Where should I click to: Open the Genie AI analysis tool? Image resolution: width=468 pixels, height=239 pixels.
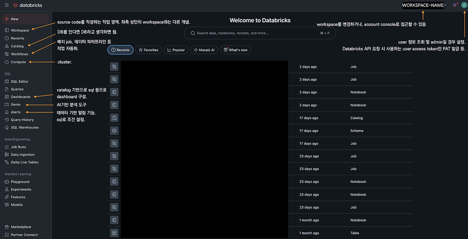[16, 104]
